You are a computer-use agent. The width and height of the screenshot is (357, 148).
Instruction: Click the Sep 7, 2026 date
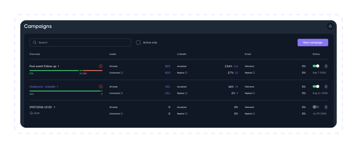click(319, 73)
